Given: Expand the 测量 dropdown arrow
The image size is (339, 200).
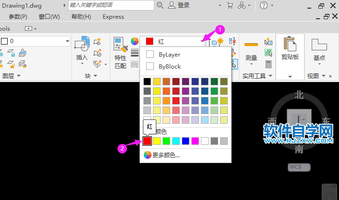Looking at the screenshot, I should point(251,64).
